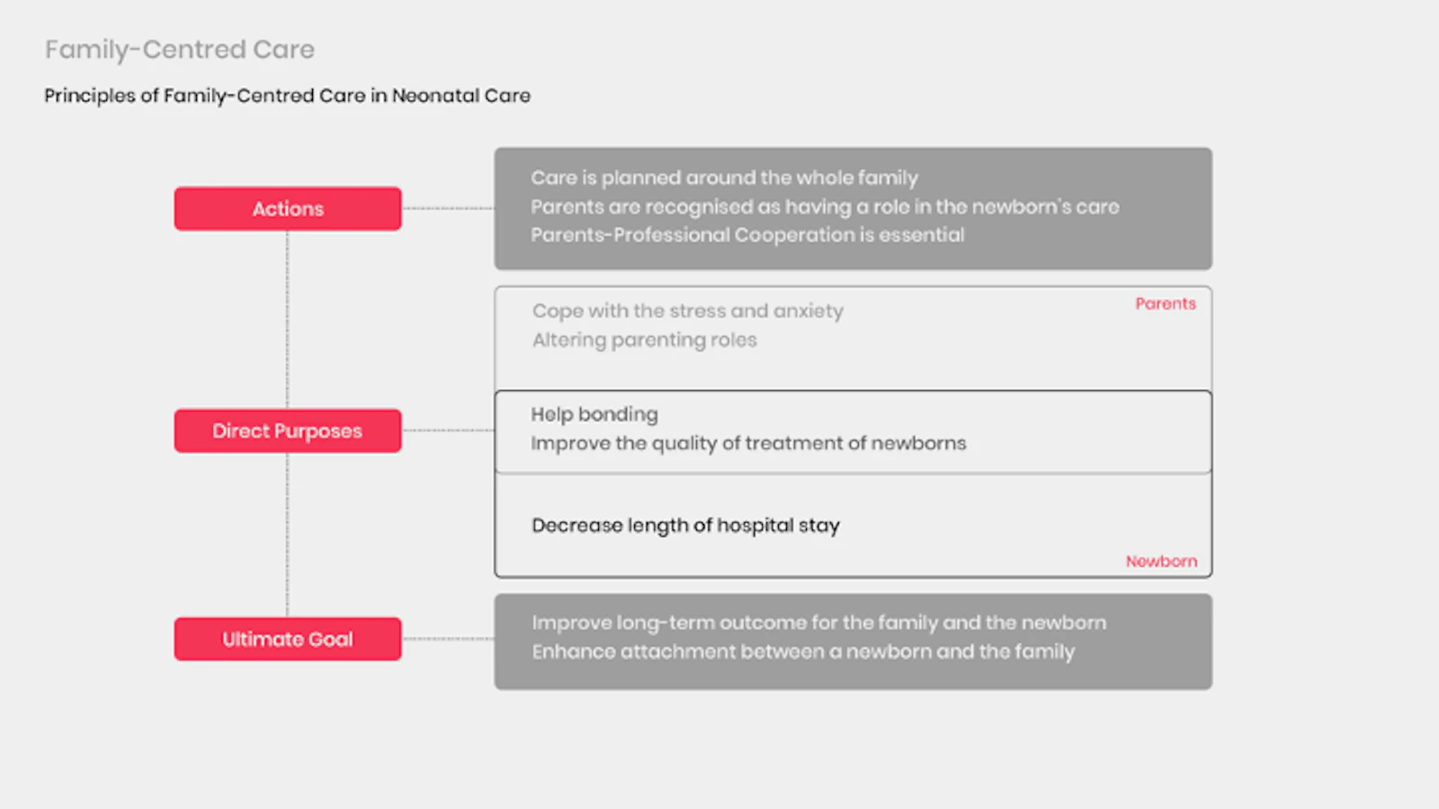
Task: Select 'Decrease length of hospital stay' text
Action: click(x=685, y=525)
